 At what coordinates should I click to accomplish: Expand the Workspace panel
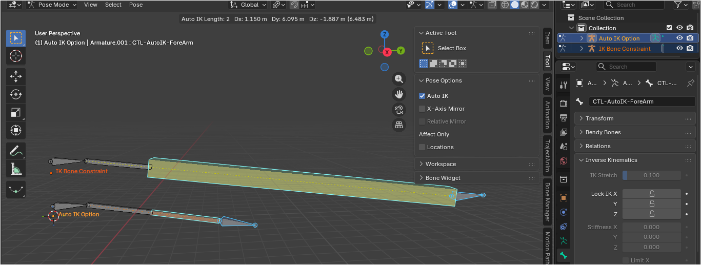476,164
